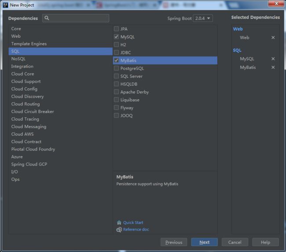Tick the JOOQ checkbox

point(116,115)
